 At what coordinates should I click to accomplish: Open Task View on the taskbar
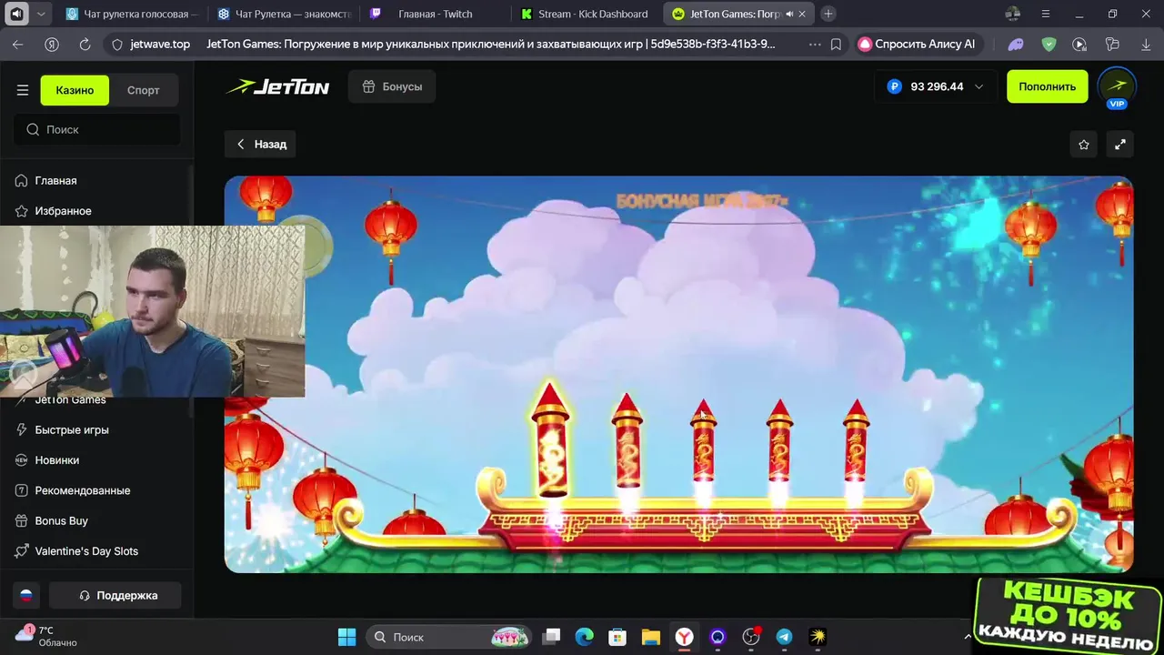552,637
